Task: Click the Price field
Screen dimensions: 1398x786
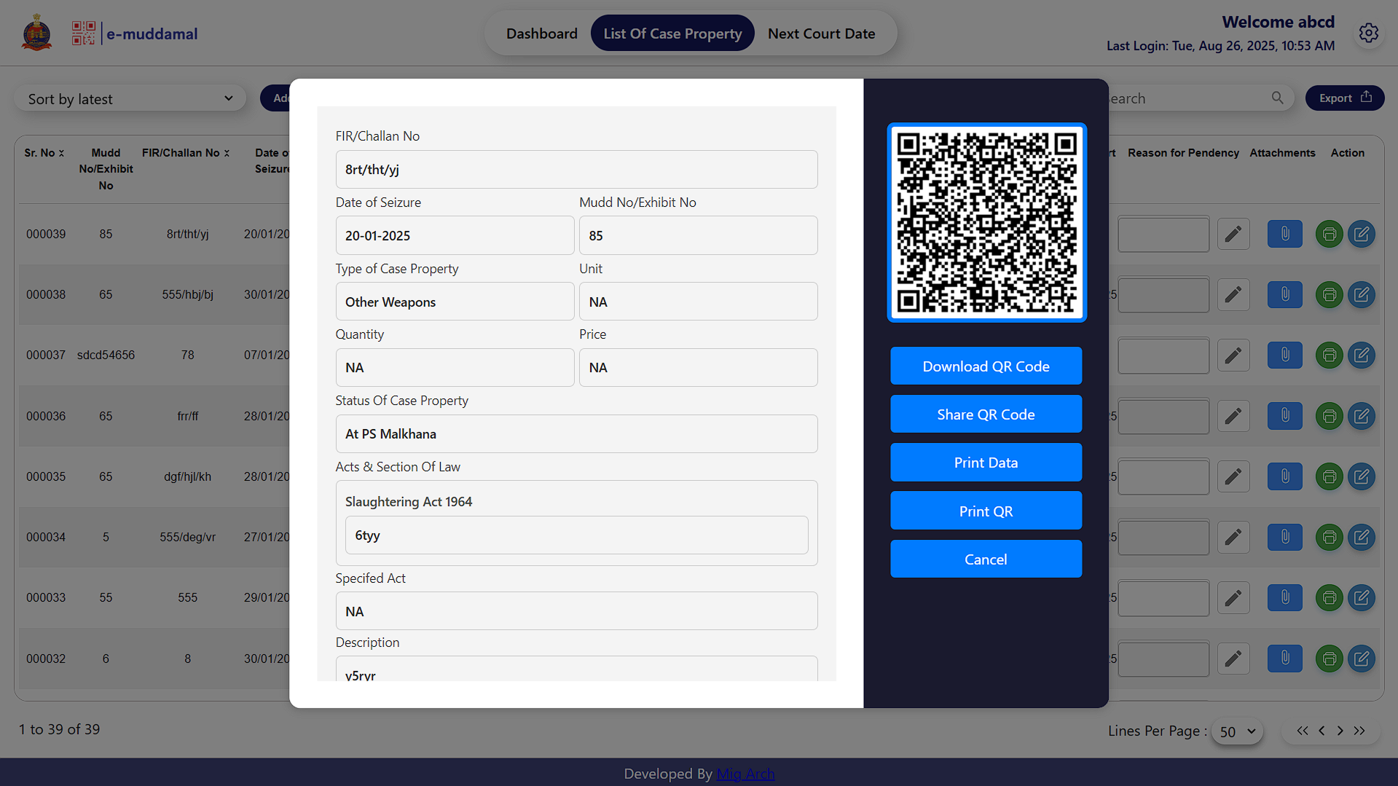Action: (698, 367)
